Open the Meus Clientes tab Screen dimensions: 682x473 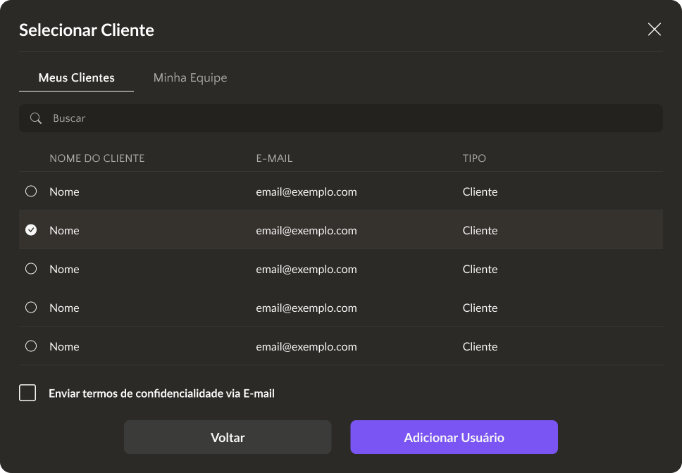click(76, 77)
